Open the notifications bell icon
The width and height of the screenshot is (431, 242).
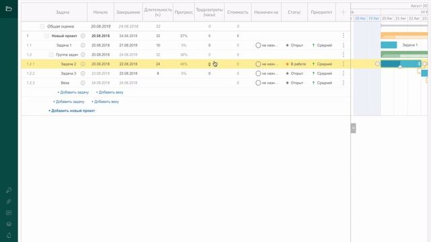click(9, 235)
